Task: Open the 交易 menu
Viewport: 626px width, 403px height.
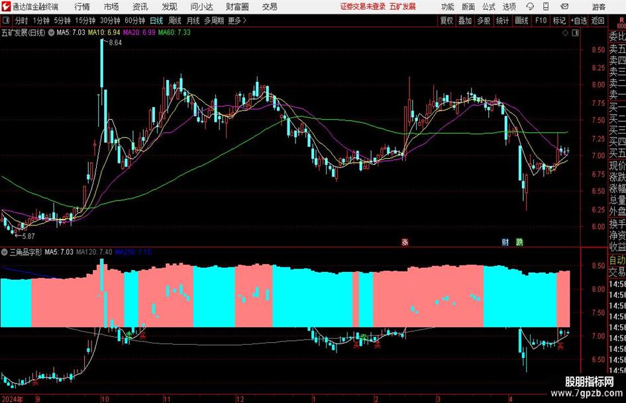Action: coord(270,7)
